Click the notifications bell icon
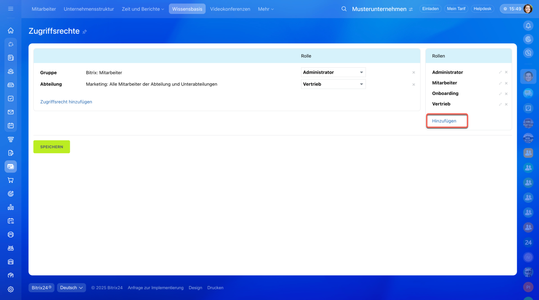Viewport: 539px width, 300px height. (528, 26)
